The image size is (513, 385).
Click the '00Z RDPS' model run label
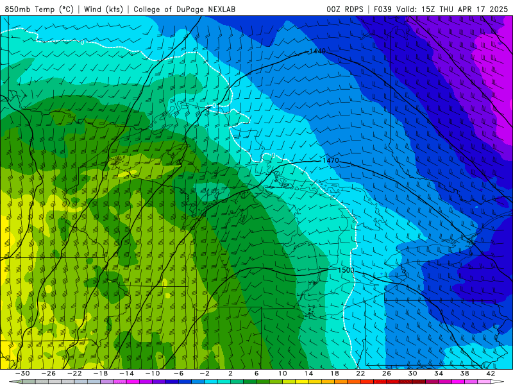pos(345,9)
